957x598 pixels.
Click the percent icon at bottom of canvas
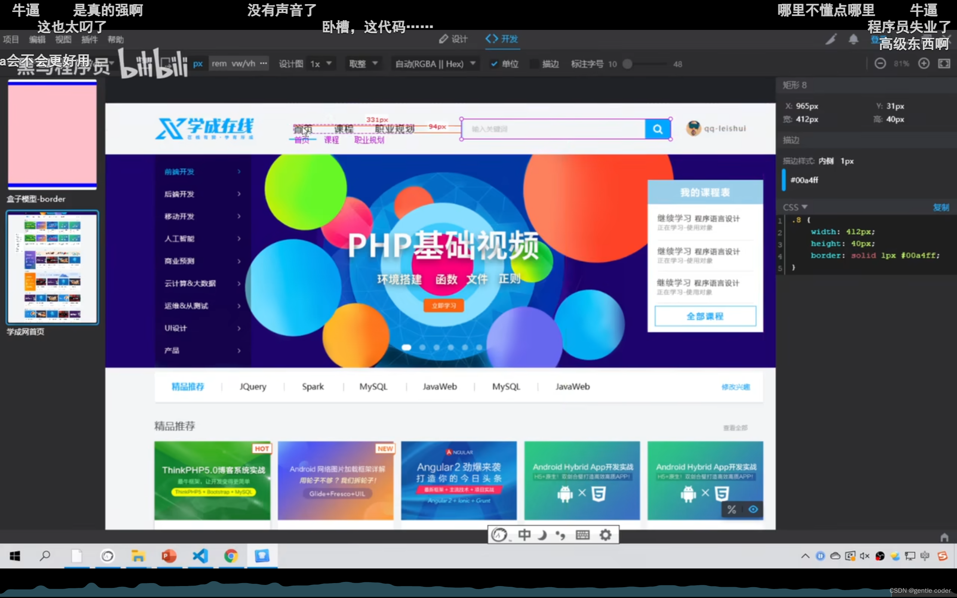click(x=732, y=510)
